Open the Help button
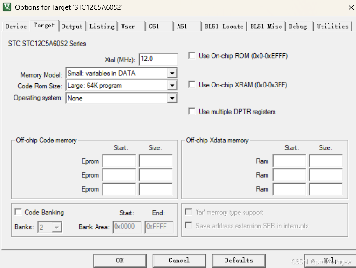The width and height of the screenshot is (356, 268). click(330, 261)
